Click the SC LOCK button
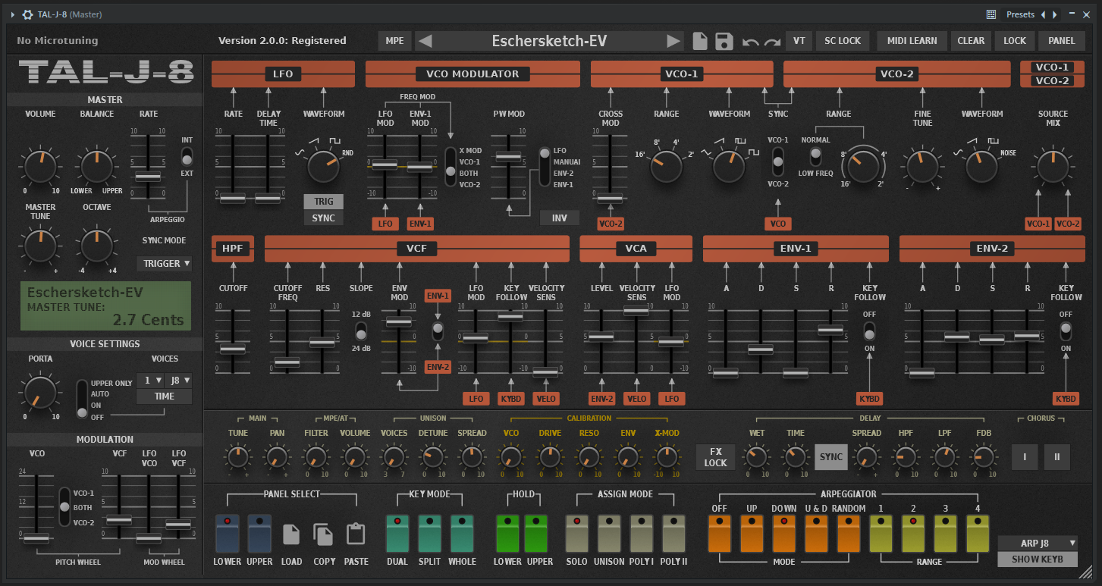1102x586 pixels. (843, 41)
